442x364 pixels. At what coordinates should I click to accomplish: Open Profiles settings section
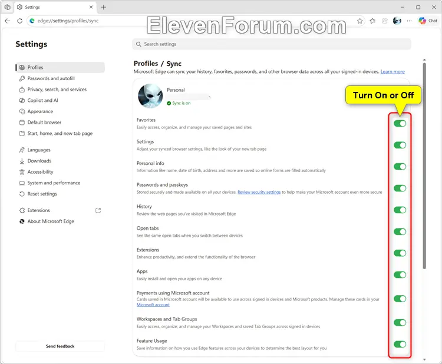tap(60, 67)
